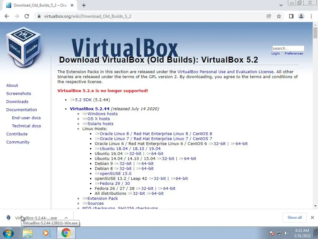Open Screenshots in the sidebar
The height and width of the screenshot is (239, 318).
(x=19, y=93)
